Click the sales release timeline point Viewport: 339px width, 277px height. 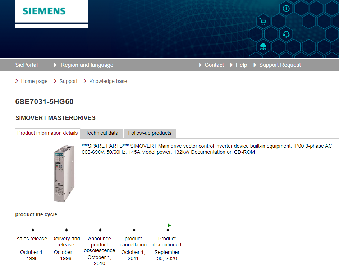pos(33,230)
